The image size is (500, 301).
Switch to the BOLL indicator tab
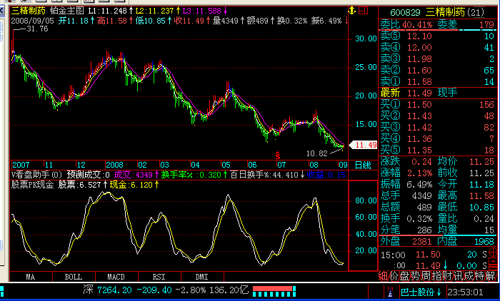[x=74, y=277]
